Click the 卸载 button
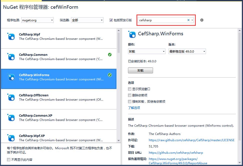Viewport: 243px width, 166px height. click(x=140, y=70)
